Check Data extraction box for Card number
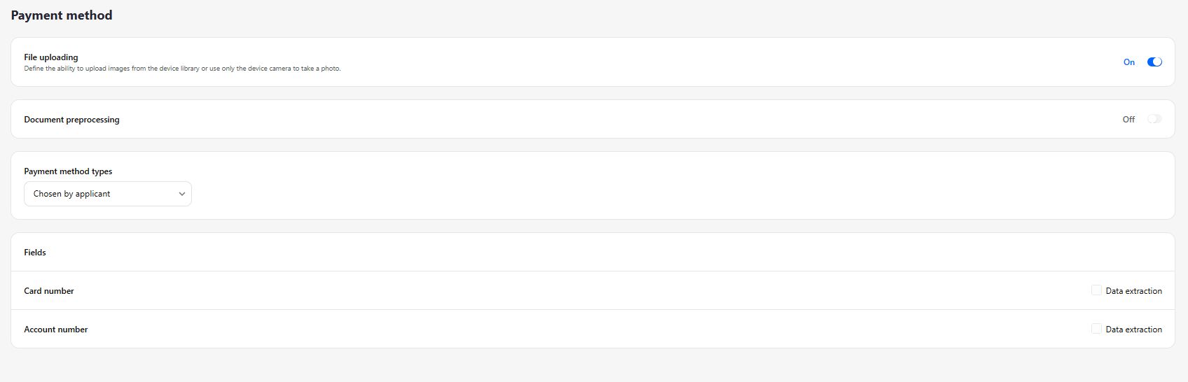 1096,290
